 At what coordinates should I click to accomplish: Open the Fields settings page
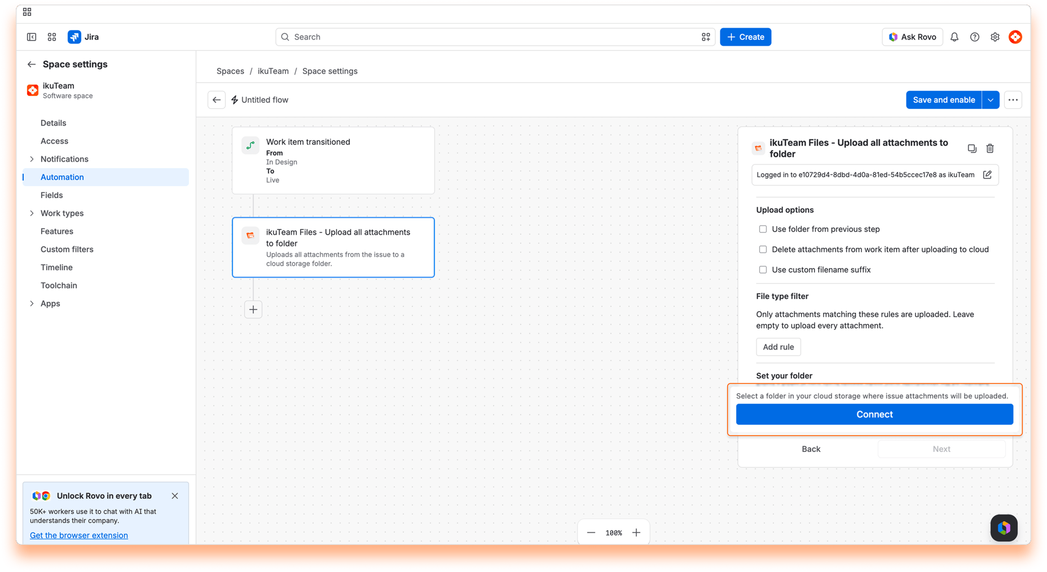pyautogui.click(x=105, y=195)
